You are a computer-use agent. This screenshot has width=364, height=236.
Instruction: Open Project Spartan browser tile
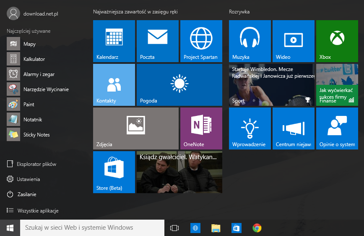click(x=201, y=41)
